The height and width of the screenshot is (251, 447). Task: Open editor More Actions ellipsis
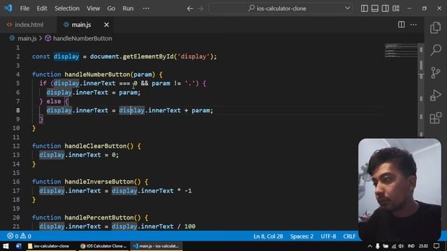pyautogui.click(x=413, y=25)
